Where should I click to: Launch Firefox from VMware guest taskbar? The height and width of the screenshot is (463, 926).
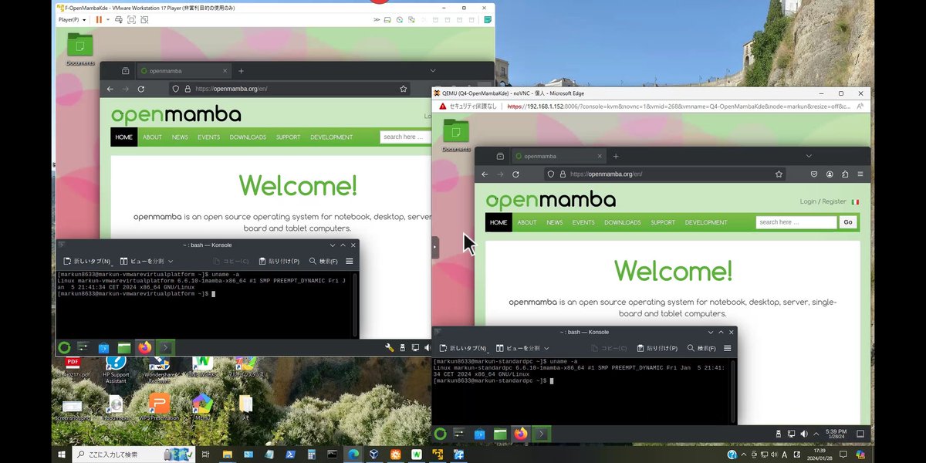[144, 347]
